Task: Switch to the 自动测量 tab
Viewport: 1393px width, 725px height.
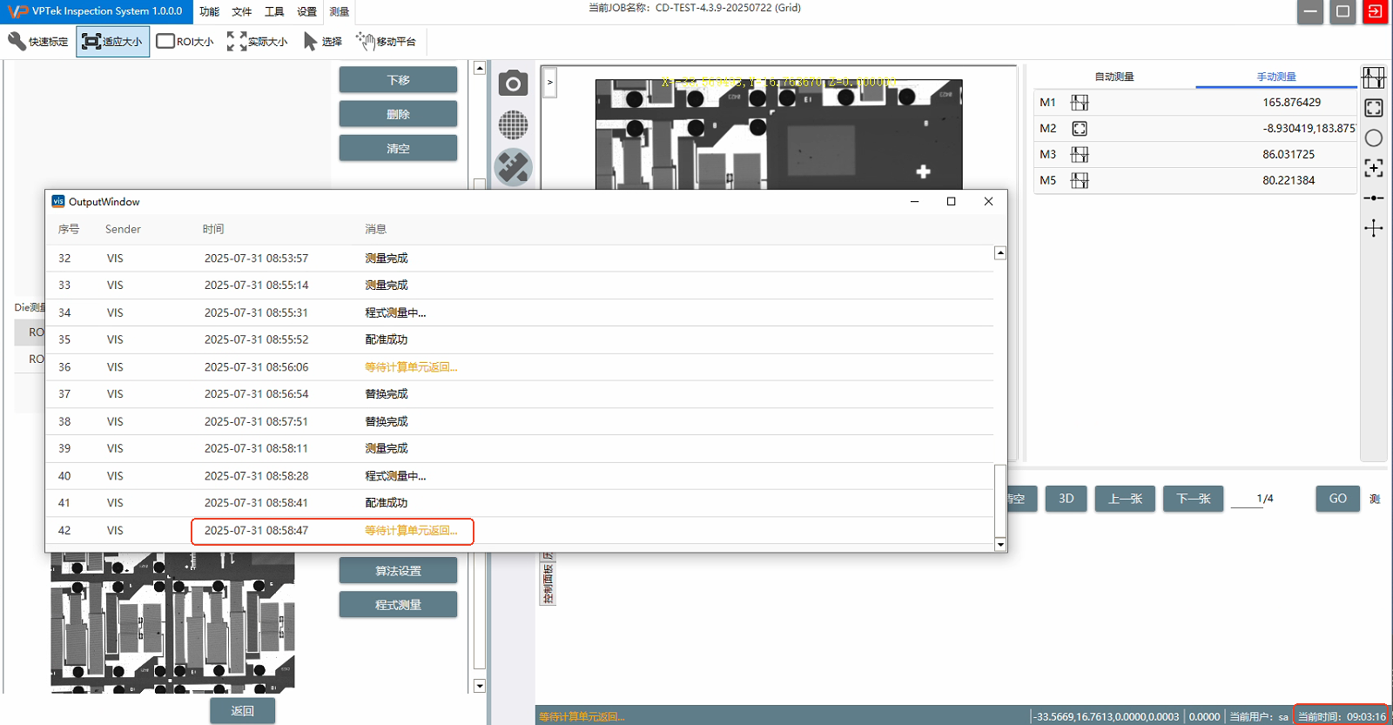Action: (x=1114, y=77)
